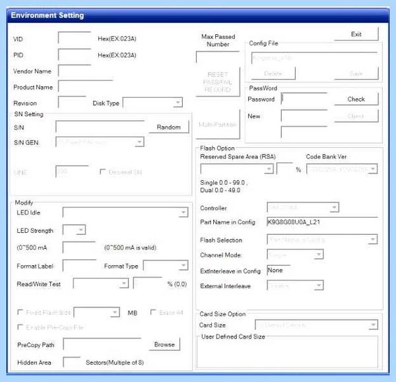
Task: Click the User Defined Card Size area
Action: pyautogui.click(x=287, y=352)
